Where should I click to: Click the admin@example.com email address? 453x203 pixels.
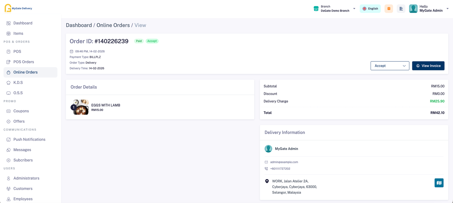point(284,162)
